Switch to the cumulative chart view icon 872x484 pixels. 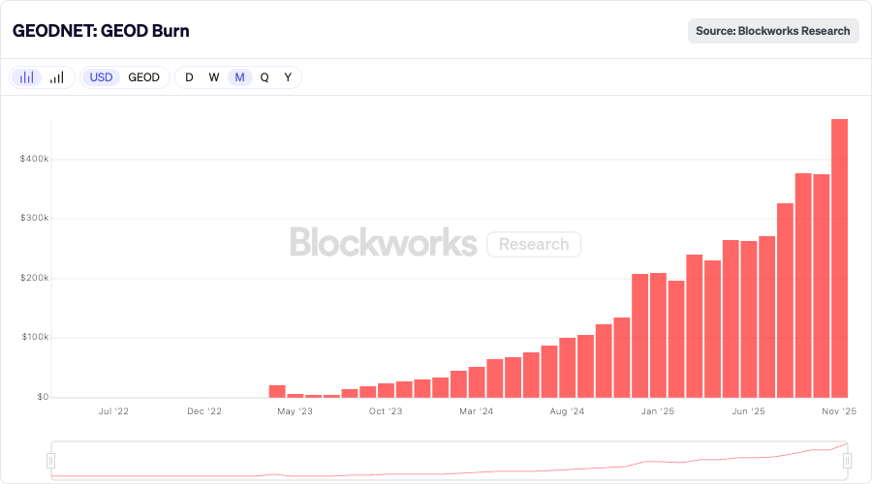57,77
